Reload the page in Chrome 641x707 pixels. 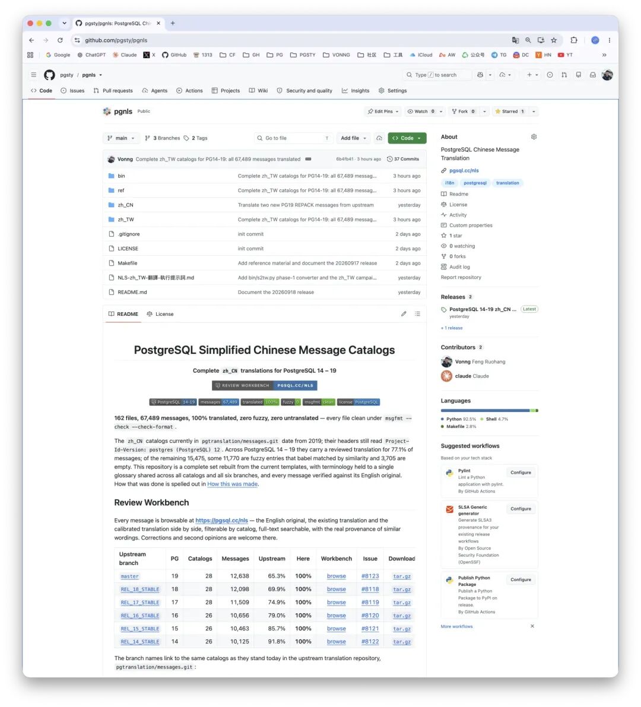(x=60, y=40)
